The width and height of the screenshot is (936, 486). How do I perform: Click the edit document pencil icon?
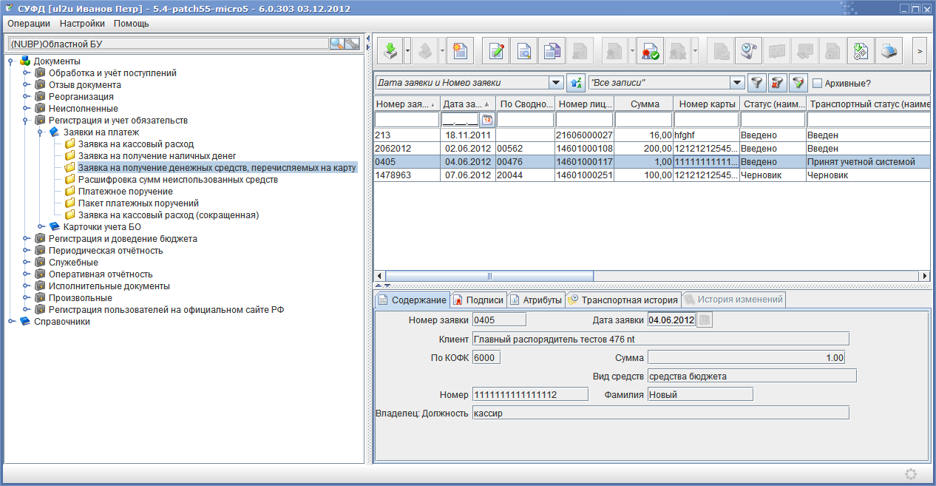click(x=496, y=51)
